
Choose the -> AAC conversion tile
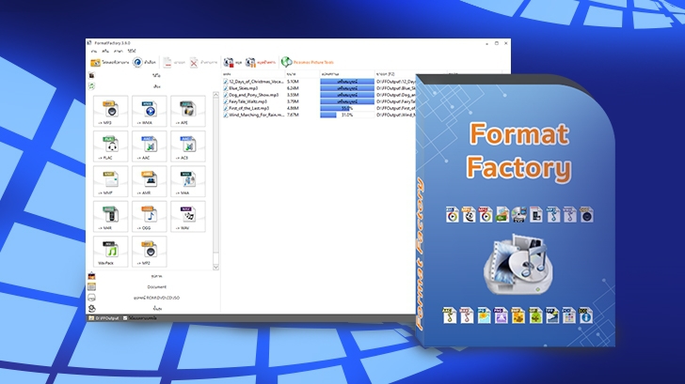pyautogui.click(x=149, y=146)
